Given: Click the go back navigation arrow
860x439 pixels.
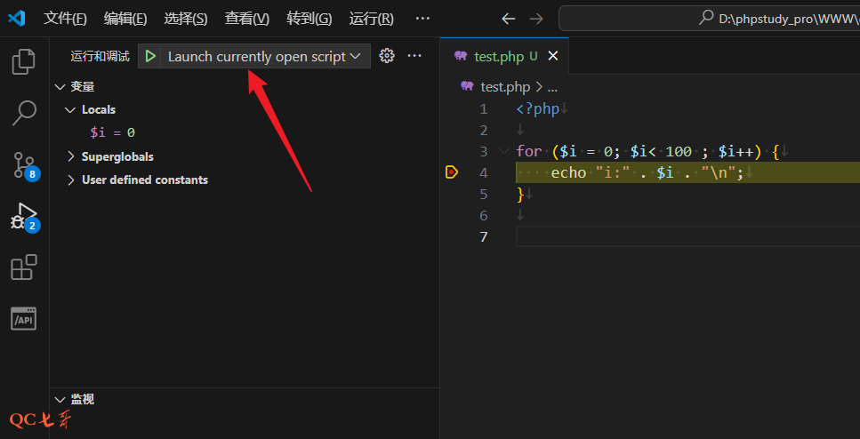Looking at the screenshot, I should [x=508, y=19].
